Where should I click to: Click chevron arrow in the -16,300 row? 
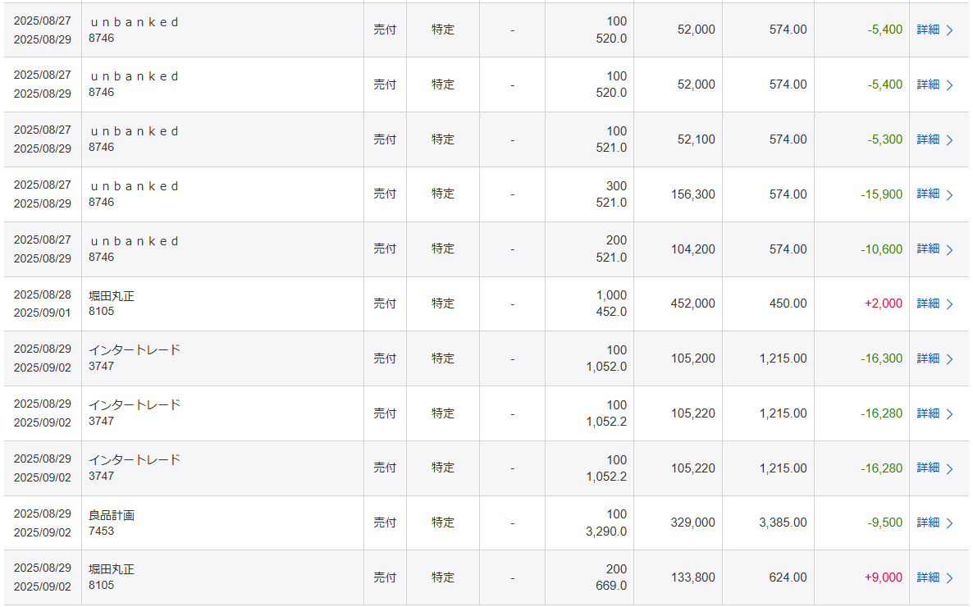point(949,359)
